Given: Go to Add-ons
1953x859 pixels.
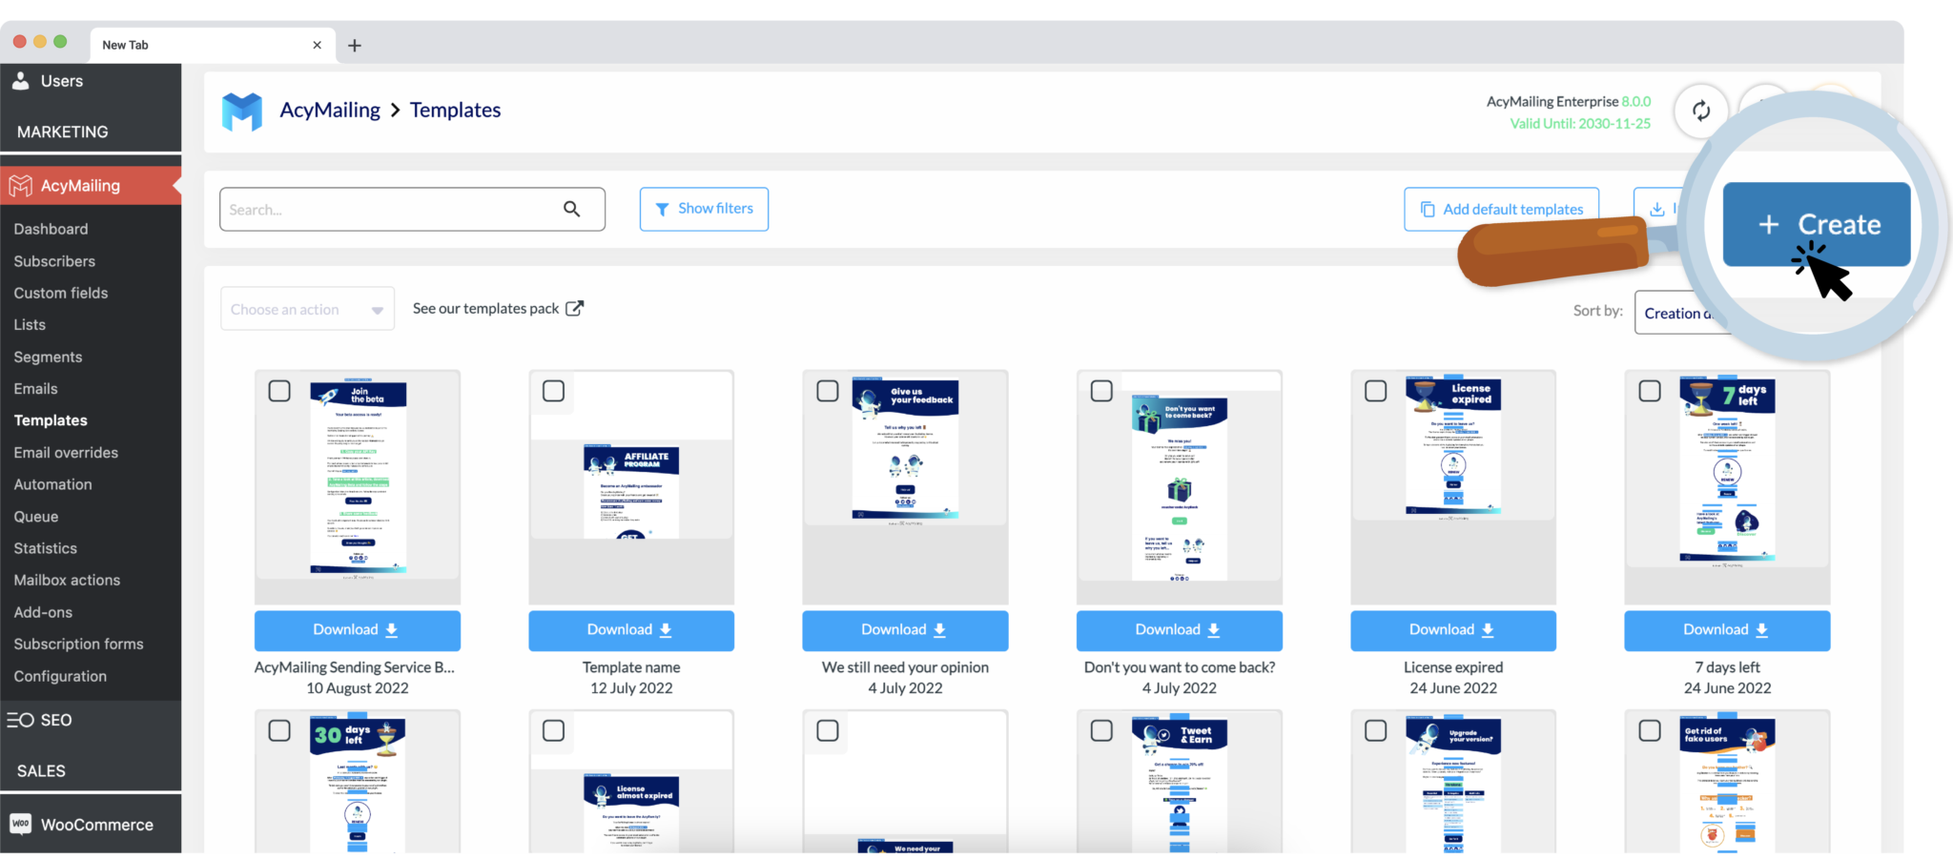Looking at the screenshot, I should click(43, 612).
